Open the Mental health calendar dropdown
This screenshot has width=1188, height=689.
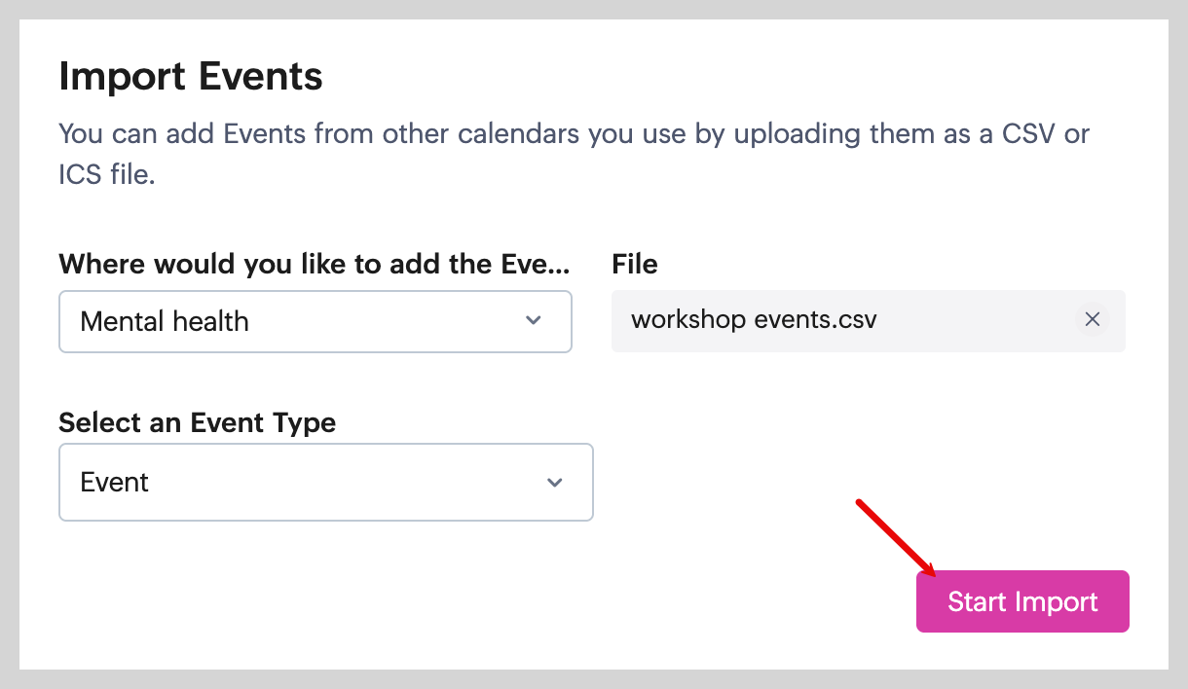[x=315, y=321]
